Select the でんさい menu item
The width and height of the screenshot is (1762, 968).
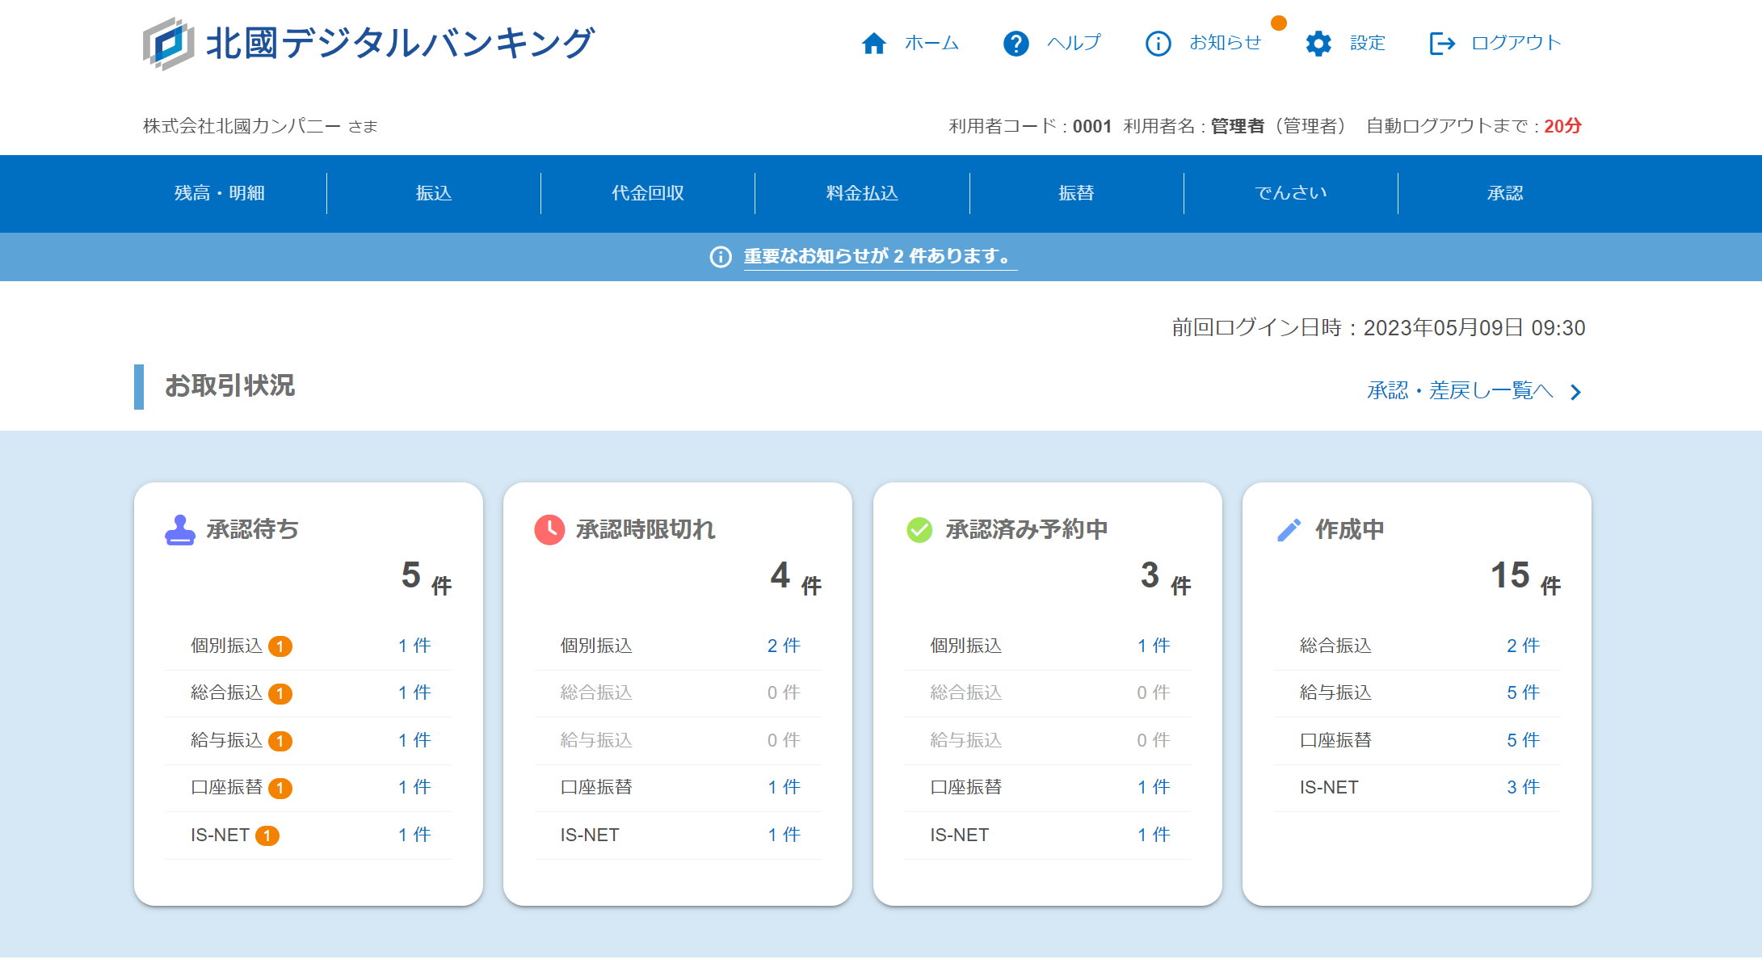1290,193
